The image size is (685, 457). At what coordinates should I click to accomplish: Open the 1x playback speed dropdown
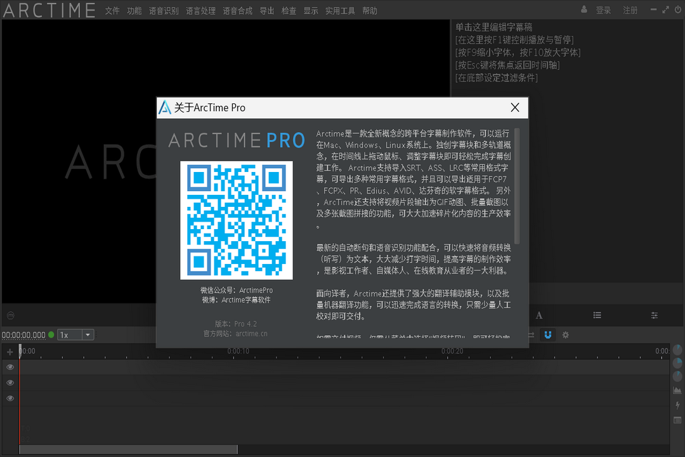(x=75, y=334)
